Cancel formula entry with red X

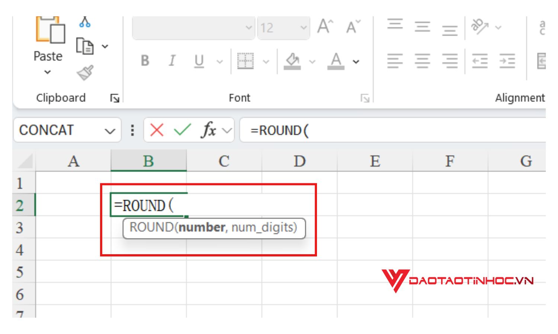click(157, 130)
